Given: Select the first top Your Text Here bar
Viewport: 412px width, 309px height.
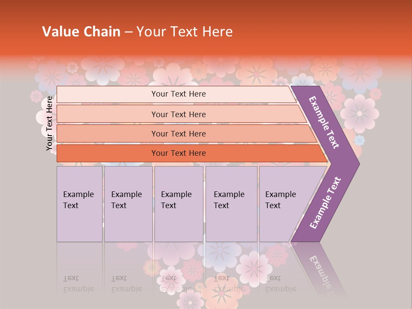Looking at the screenshot, I should tap(178, 94).
